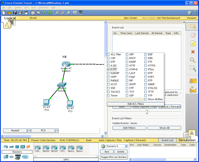
Task: Open the Custom Devices Dialog icon
Action: pyautogui.click(x=80, y=13)
